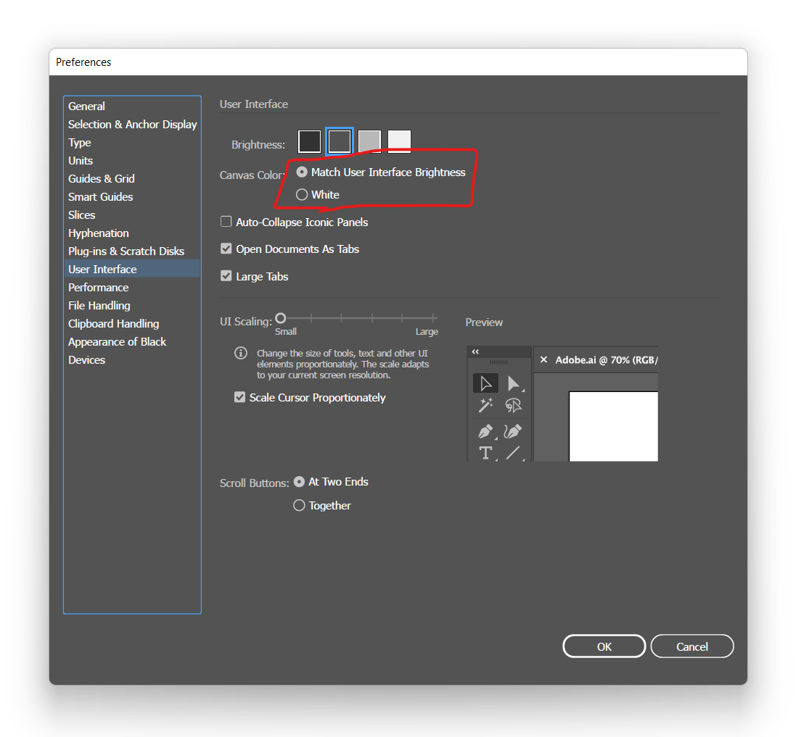The width and height of the screenshot is (801, 737).
Task: Choose the medium light Brightness swatch
Action: (369, 141)
